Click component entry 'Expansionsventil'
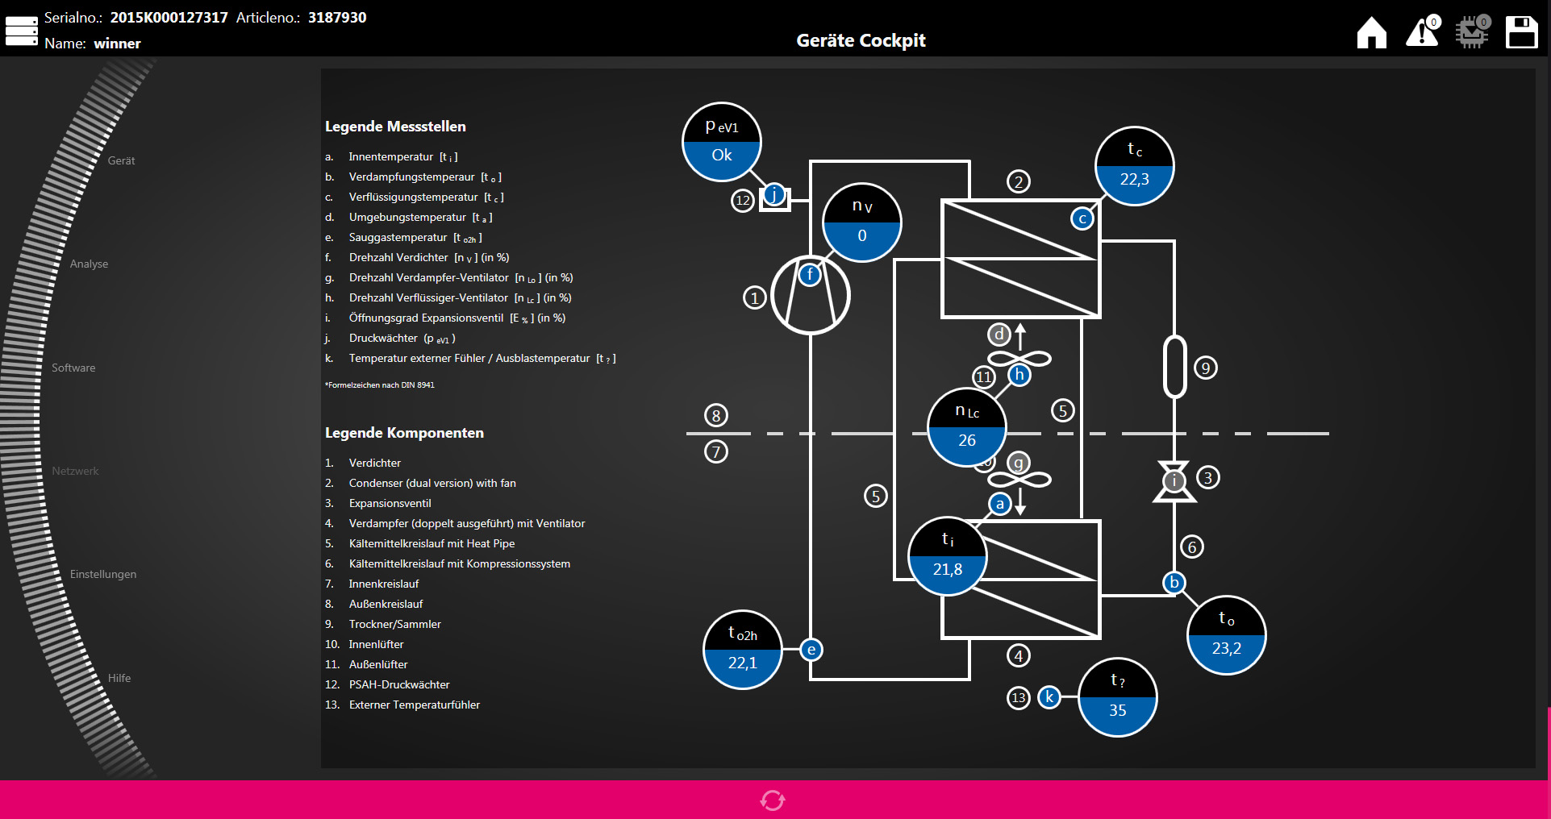The height and width of the screenshot is (819, 1551). click(x=390, y=503)
